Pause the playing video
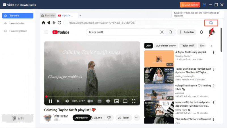This screenshot has height=128, width=227. tap(51, 101)
